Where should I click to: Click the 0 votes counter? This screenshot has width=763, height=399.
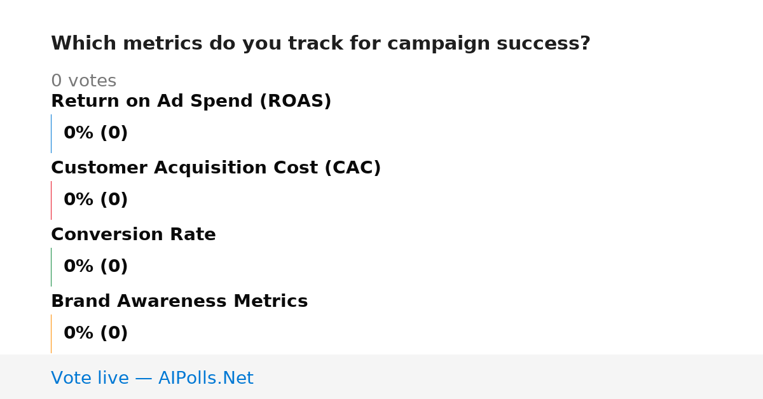coord(83,81)
